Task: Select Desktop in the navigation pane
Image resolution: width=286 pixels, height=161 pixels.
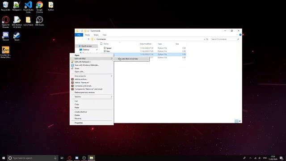Action: (x=86, y=50)
